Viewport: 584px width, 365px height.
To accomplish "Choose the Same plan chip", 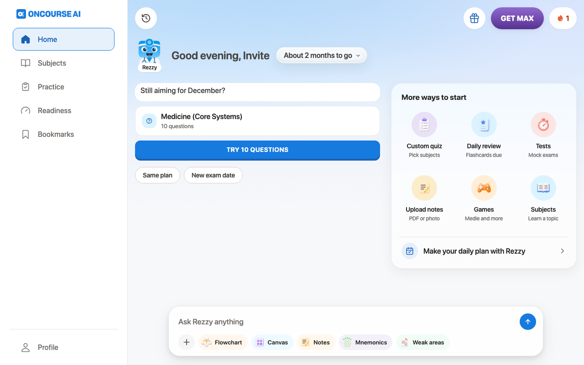I will point(157,175).
